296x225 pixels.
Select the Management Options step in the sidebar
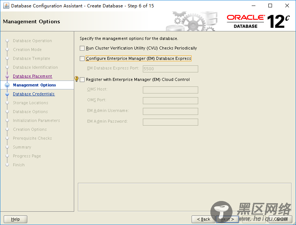pos(34,85)
